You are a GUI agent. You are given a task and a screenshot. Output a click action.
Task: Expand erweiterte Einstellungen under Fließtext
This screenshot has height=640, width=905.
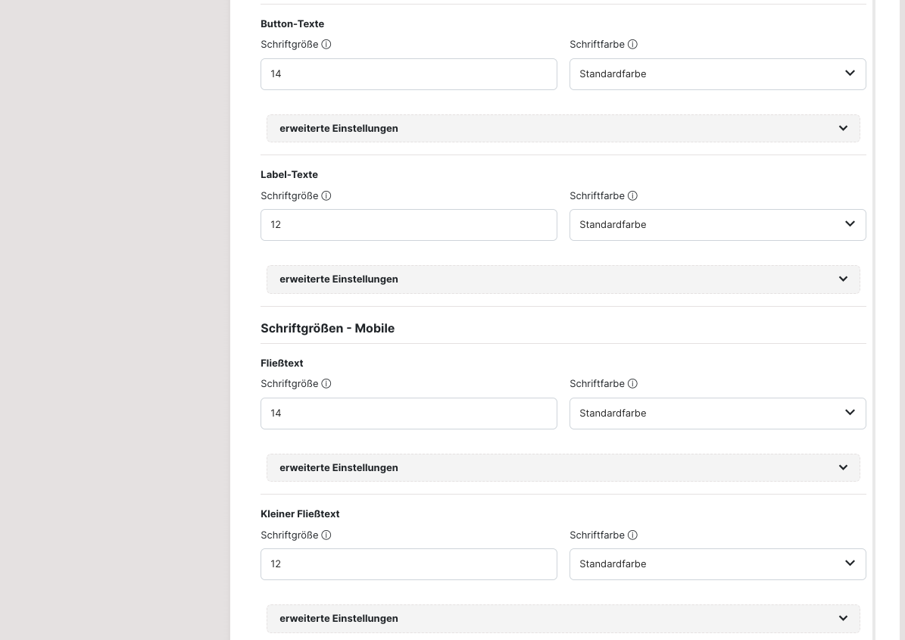coord(563,468)
